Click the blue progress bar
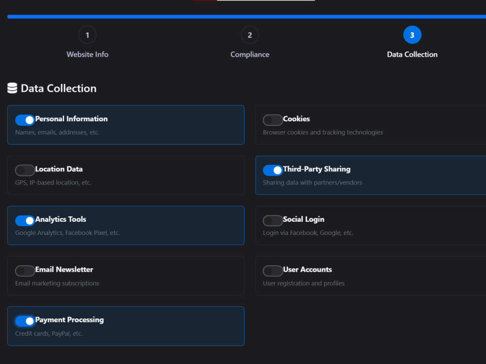This screenshot has height=364, width=486. [x=247, y=17]
